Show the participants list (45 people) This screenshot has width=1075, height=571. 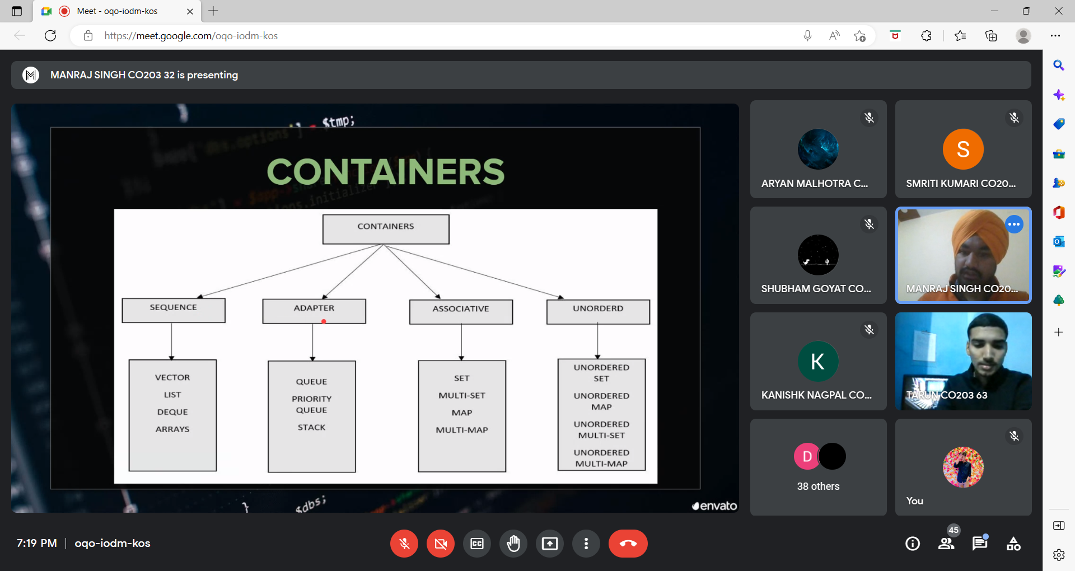(946, 544)
